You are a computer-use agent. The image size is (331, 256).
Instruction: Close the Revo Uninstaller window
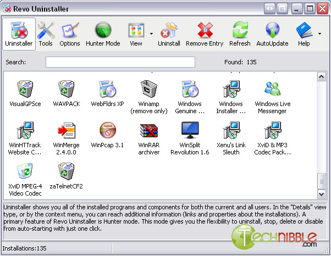[x=323, y=9]
